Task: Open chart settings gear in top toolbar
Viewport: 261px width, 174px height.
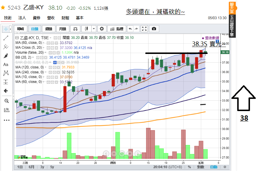Action: pyautogui.click(x=101, y=29)
